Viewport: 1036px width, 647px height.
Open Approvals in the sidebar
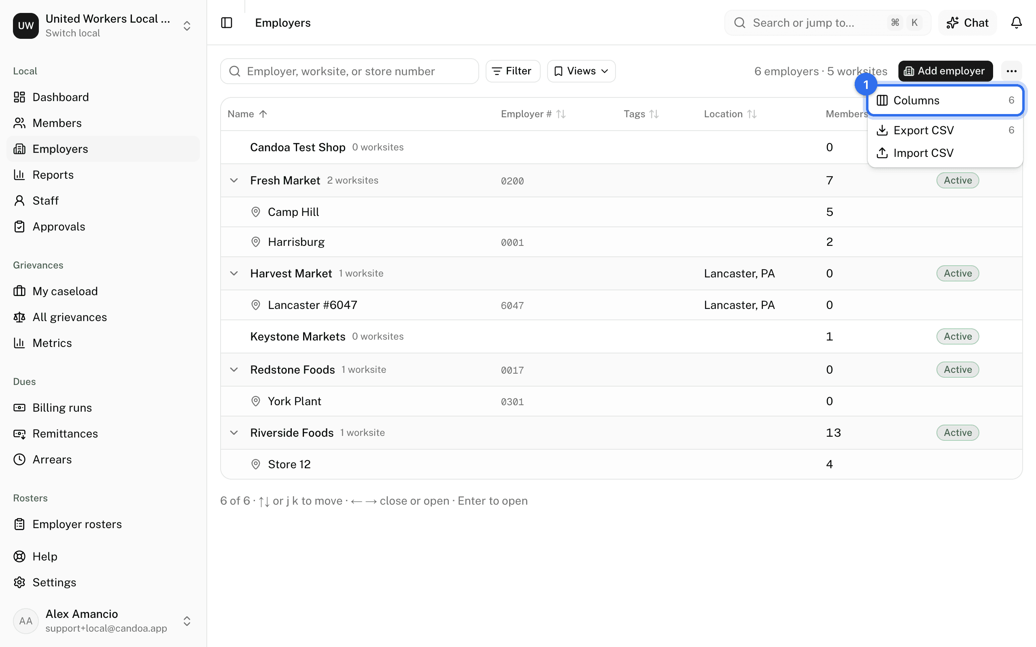103,226
